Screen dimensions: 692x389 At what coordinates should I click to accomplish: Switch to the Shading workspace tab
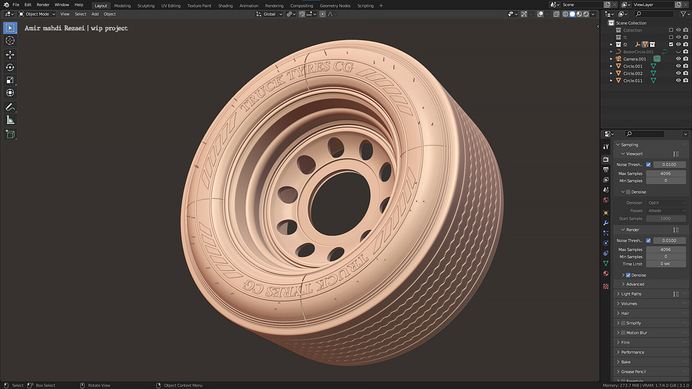click(x=225, y=5)
